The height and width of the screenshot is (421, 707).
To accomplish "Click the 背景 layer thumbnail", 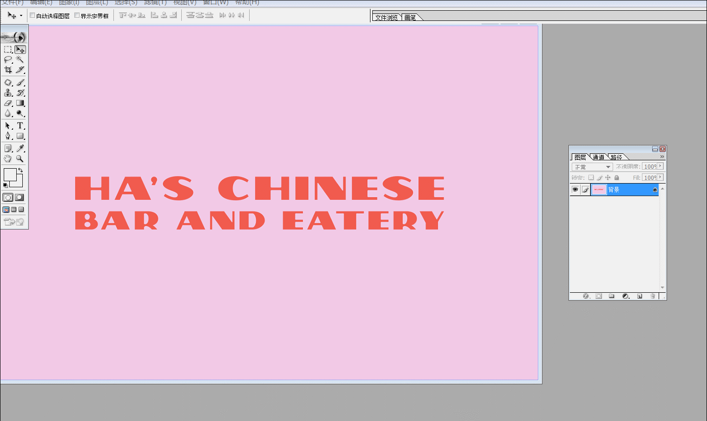I will 599,190.
